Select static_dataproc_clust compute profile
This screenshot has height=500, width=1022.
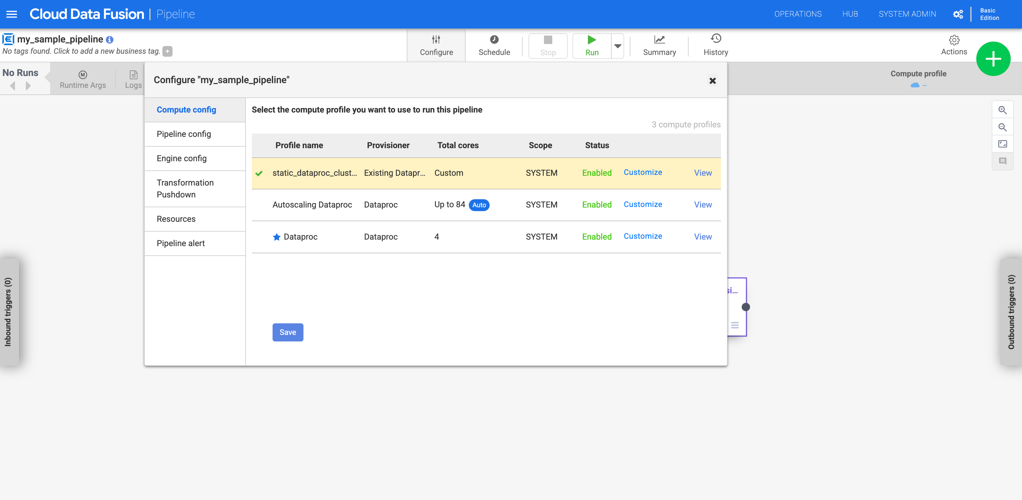315,173
